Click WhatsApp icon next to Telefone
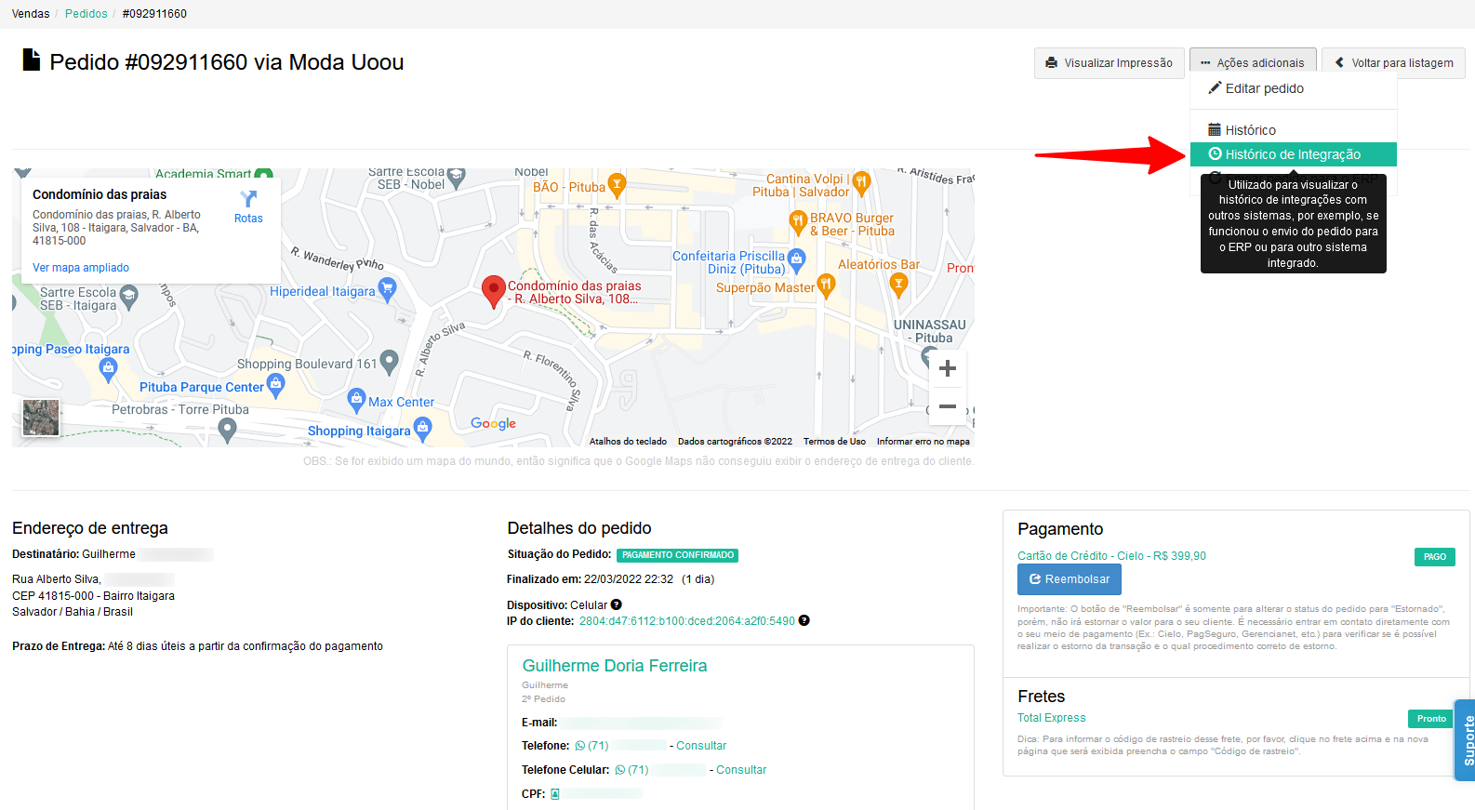Screen dimensions: 1475x810 (580, 746)
